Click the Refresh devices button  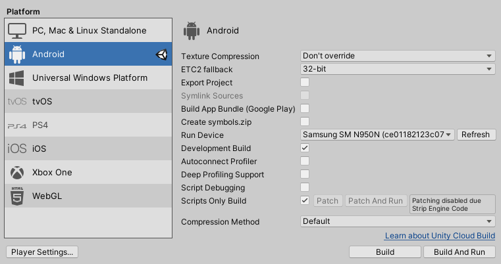click(477, 135)
